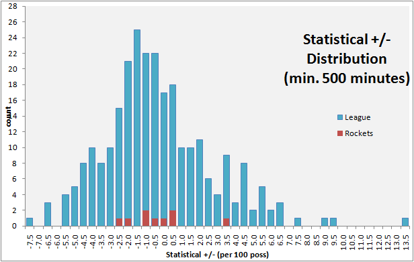Click the blue League bar at 9.5

(x=333, y=222)
